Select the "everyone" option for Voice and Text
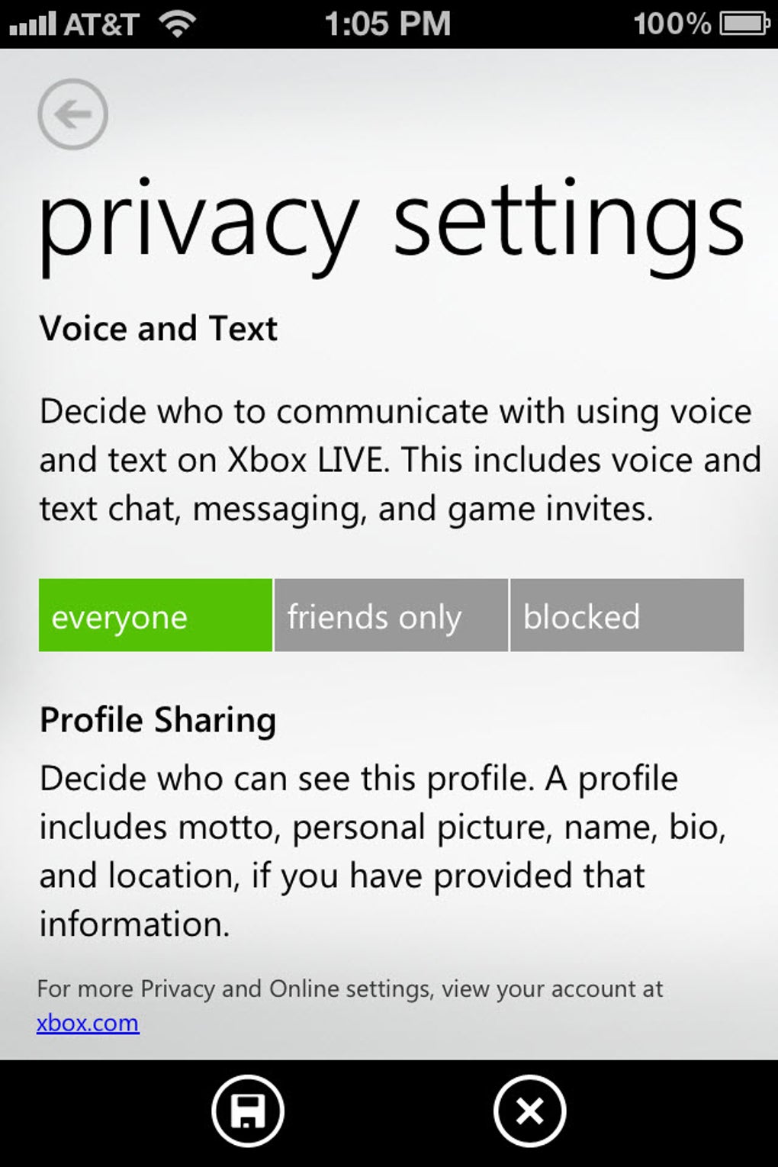This screenshot has height=1167, width=778. point(156,616)
